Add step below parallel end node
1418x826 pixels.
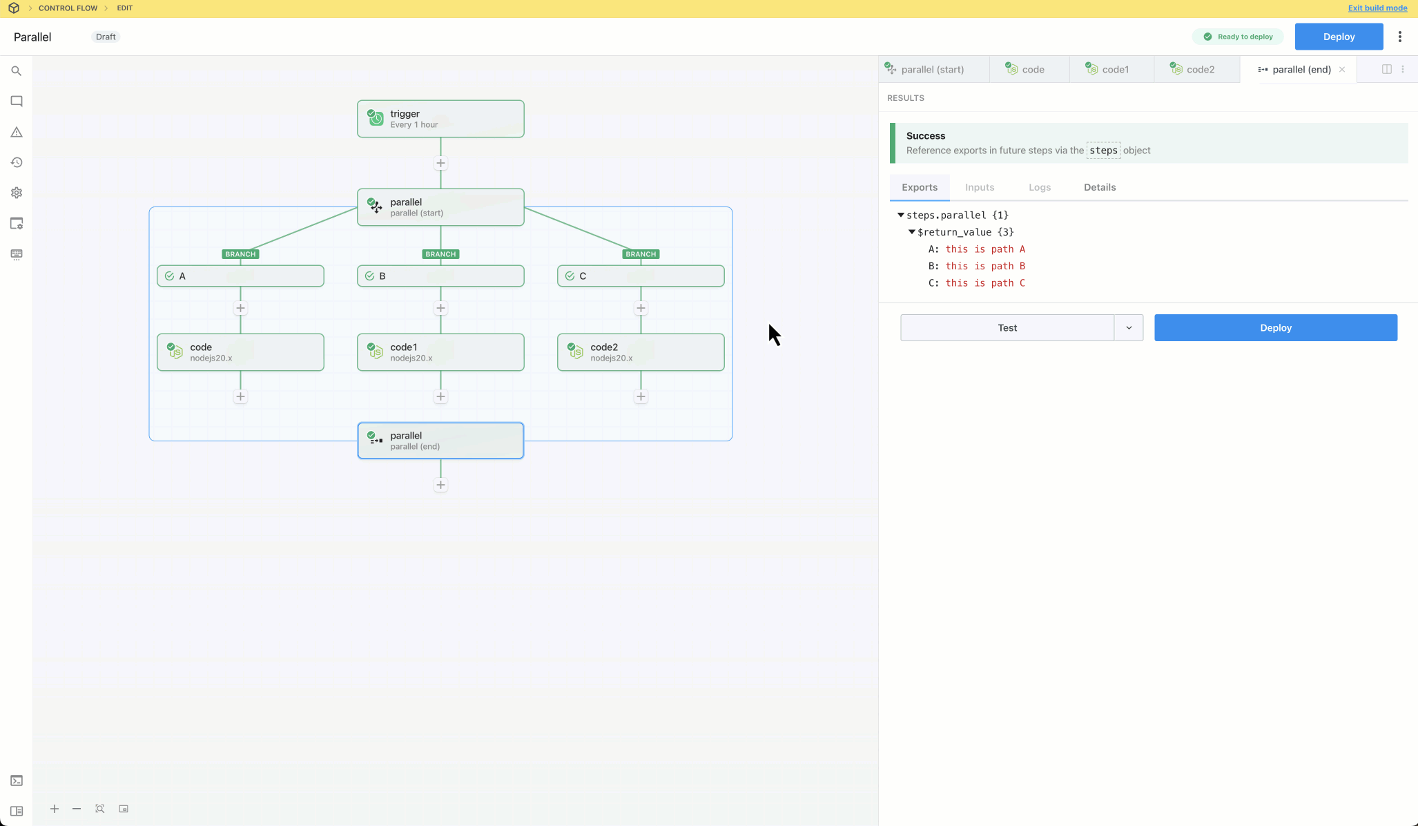tap(440, 485)
